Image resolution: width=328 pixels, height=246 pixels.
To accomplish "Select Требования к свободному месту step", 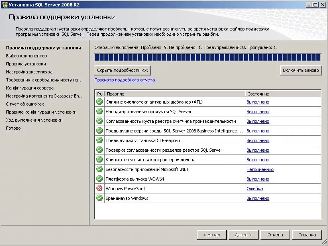I will pos(44,80).
